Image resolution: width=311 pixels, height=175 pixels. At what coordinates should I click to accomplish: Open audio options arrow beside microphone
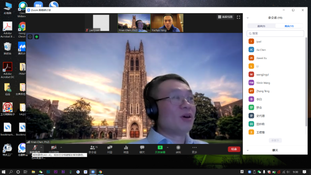pos(41,147)
